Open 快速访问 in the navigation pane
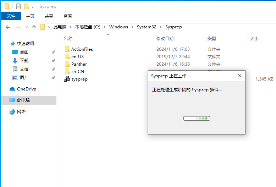276x187 pixels. click(x=25, y=44)
